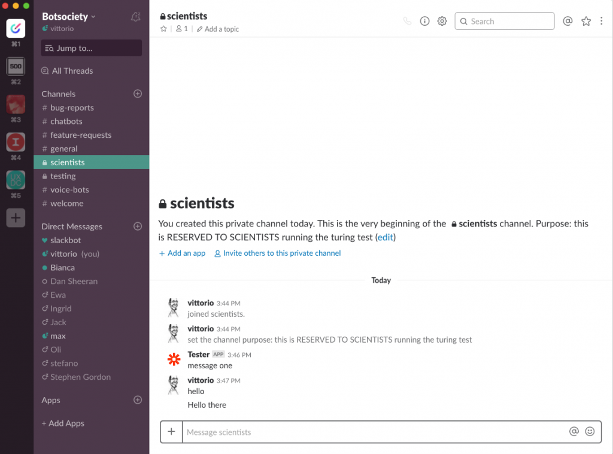
Task: Open direct message with Ewa
Action: pos(92,295)
